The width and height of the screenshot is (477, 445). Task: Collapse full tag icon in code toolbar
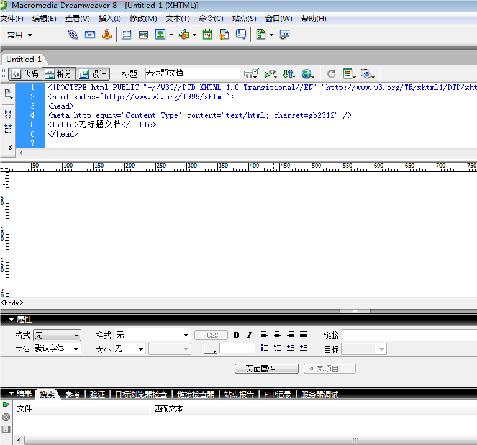8,115
